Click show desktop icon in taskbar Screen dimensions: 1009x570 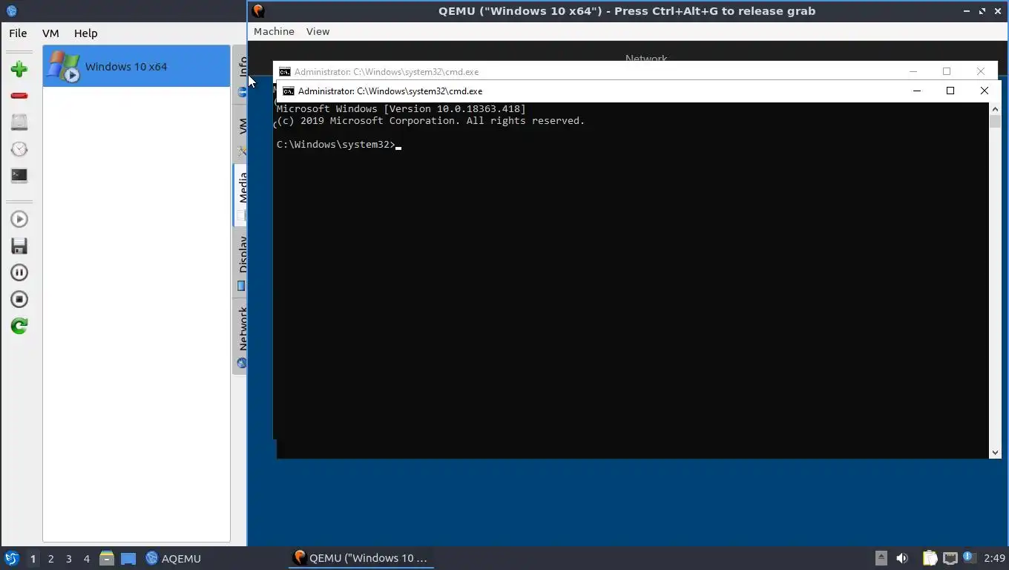point(128,558)
